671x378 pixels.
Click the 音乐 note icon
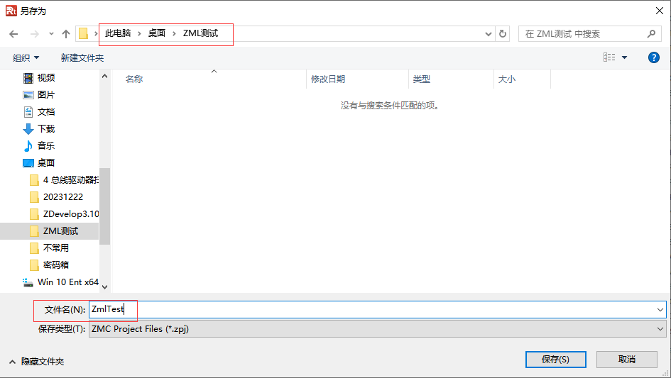click(x=28, y=146)
